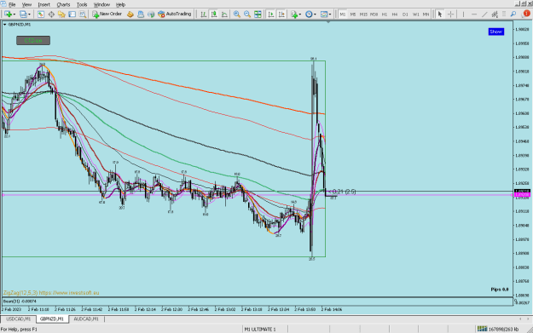This screenshot has width=533, height=333.
Task: Click the globe icon before AutoTrading
Action: pyautogui.click(x=151, y=14)
